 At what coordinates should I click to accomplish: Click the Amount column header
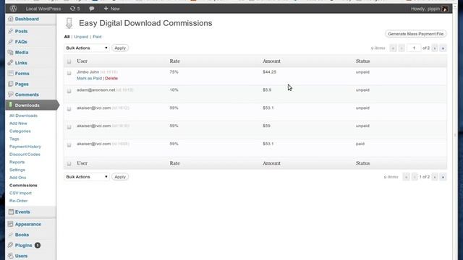coord(272,61)
